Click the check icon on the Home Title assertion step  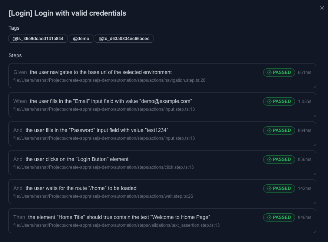pos(269,217)
